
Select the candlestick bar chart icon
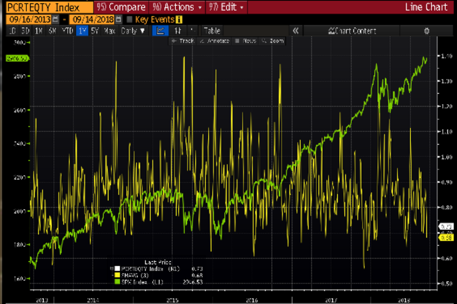(x=177, y=31)
